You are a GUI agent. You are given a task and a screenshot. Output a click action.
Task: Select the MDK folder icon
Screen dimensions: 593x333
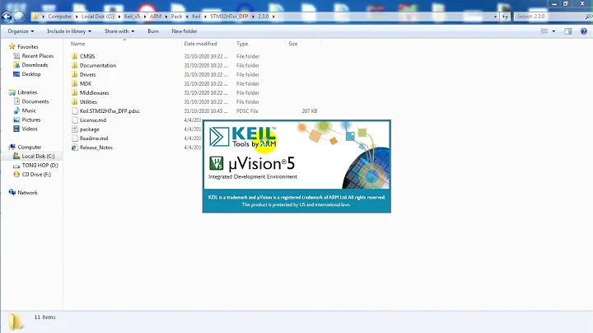pyautogui.click(x=74, y=83)
